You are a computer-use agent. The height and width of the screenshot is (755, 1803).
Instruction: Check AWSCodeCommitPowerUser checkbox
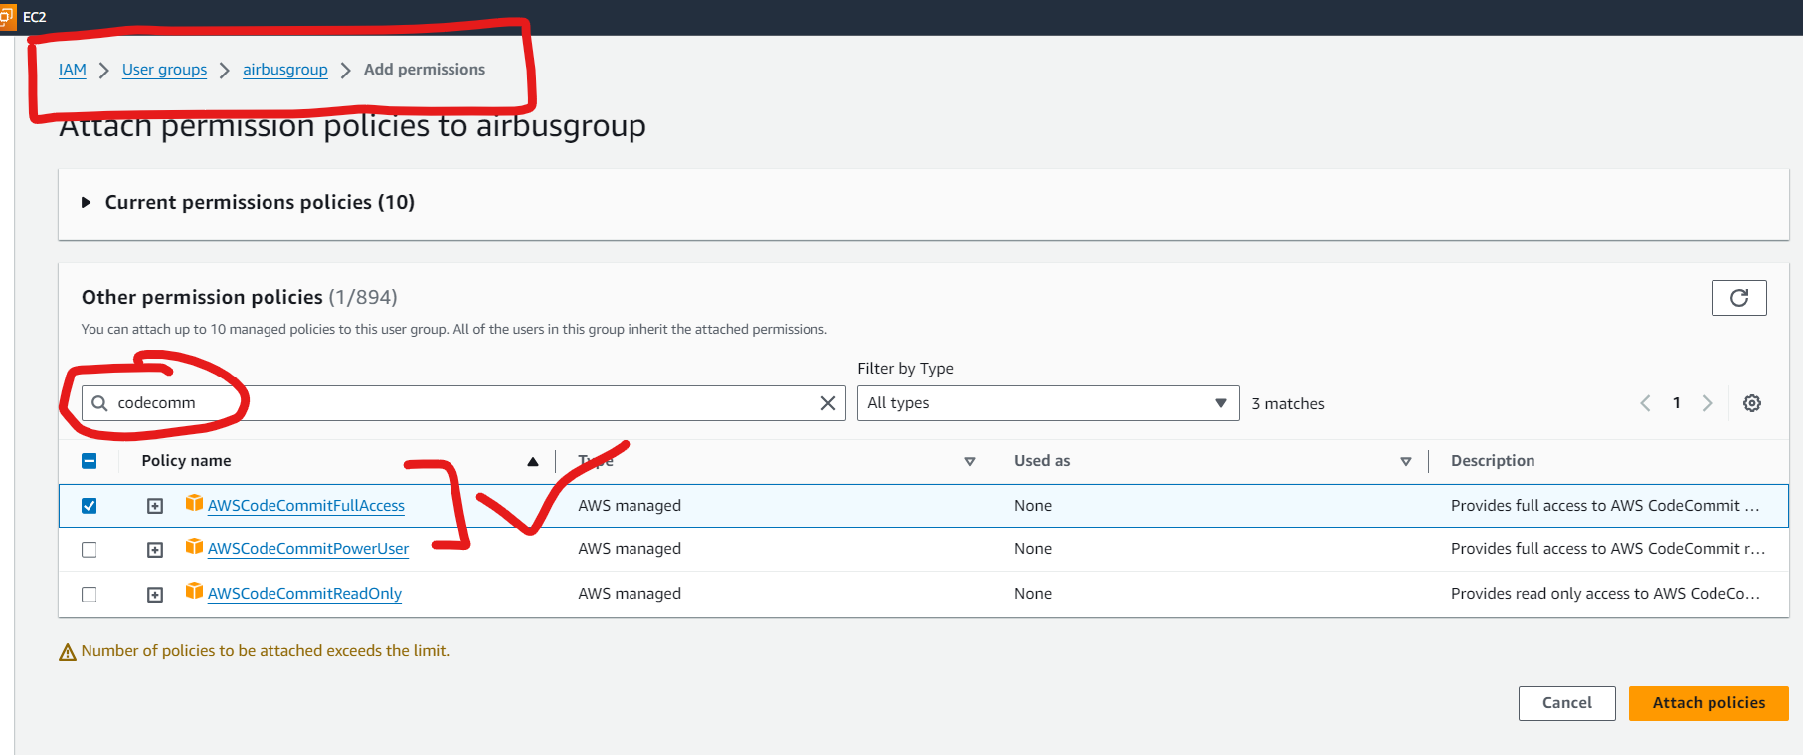(90, 550)
